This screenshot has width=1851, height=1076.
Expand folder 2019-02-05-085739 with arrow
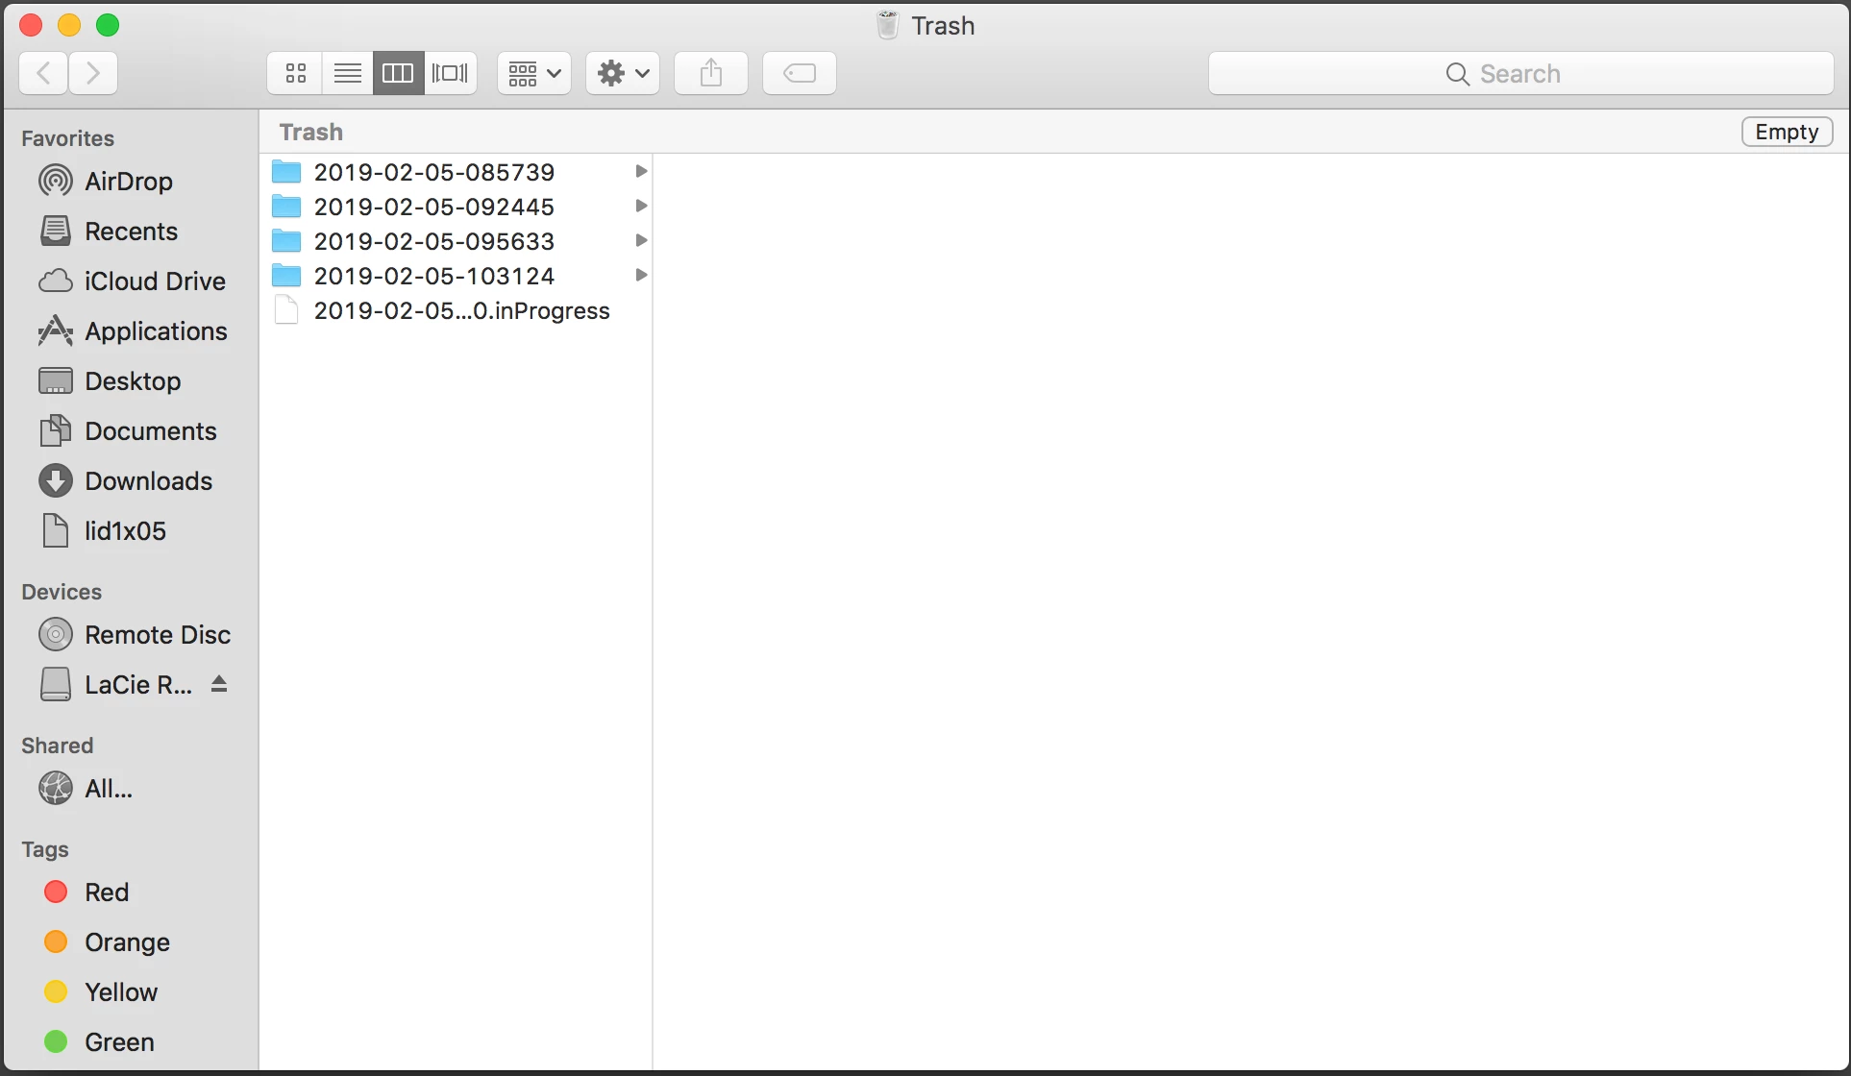641,171
